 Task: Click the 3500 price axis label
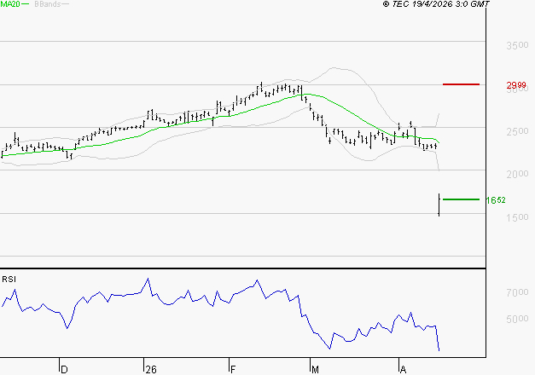517,45
